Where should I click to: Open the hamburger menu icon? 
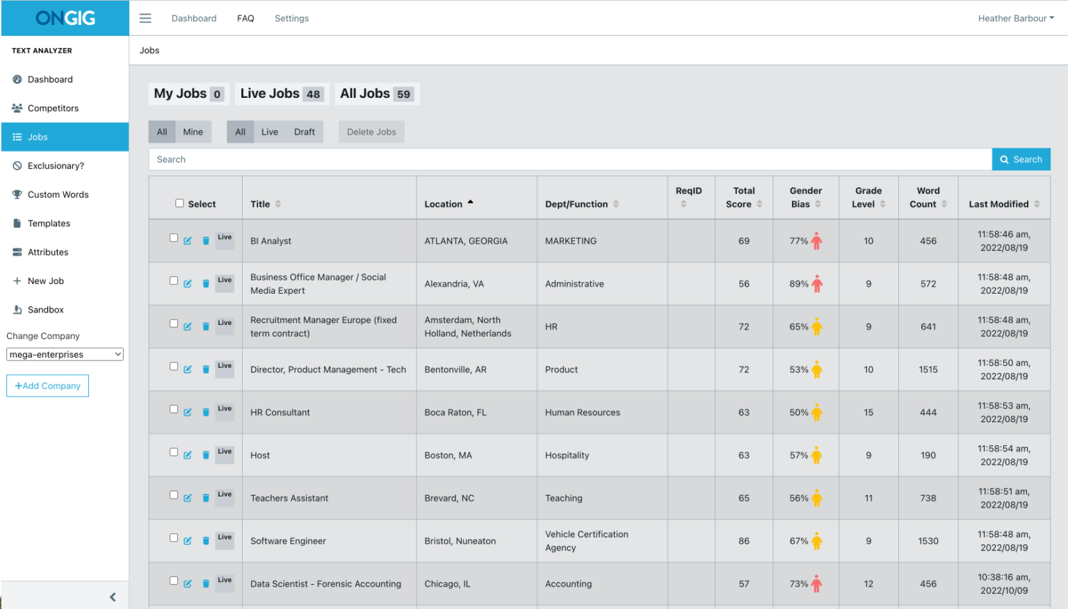coord(145,18)
